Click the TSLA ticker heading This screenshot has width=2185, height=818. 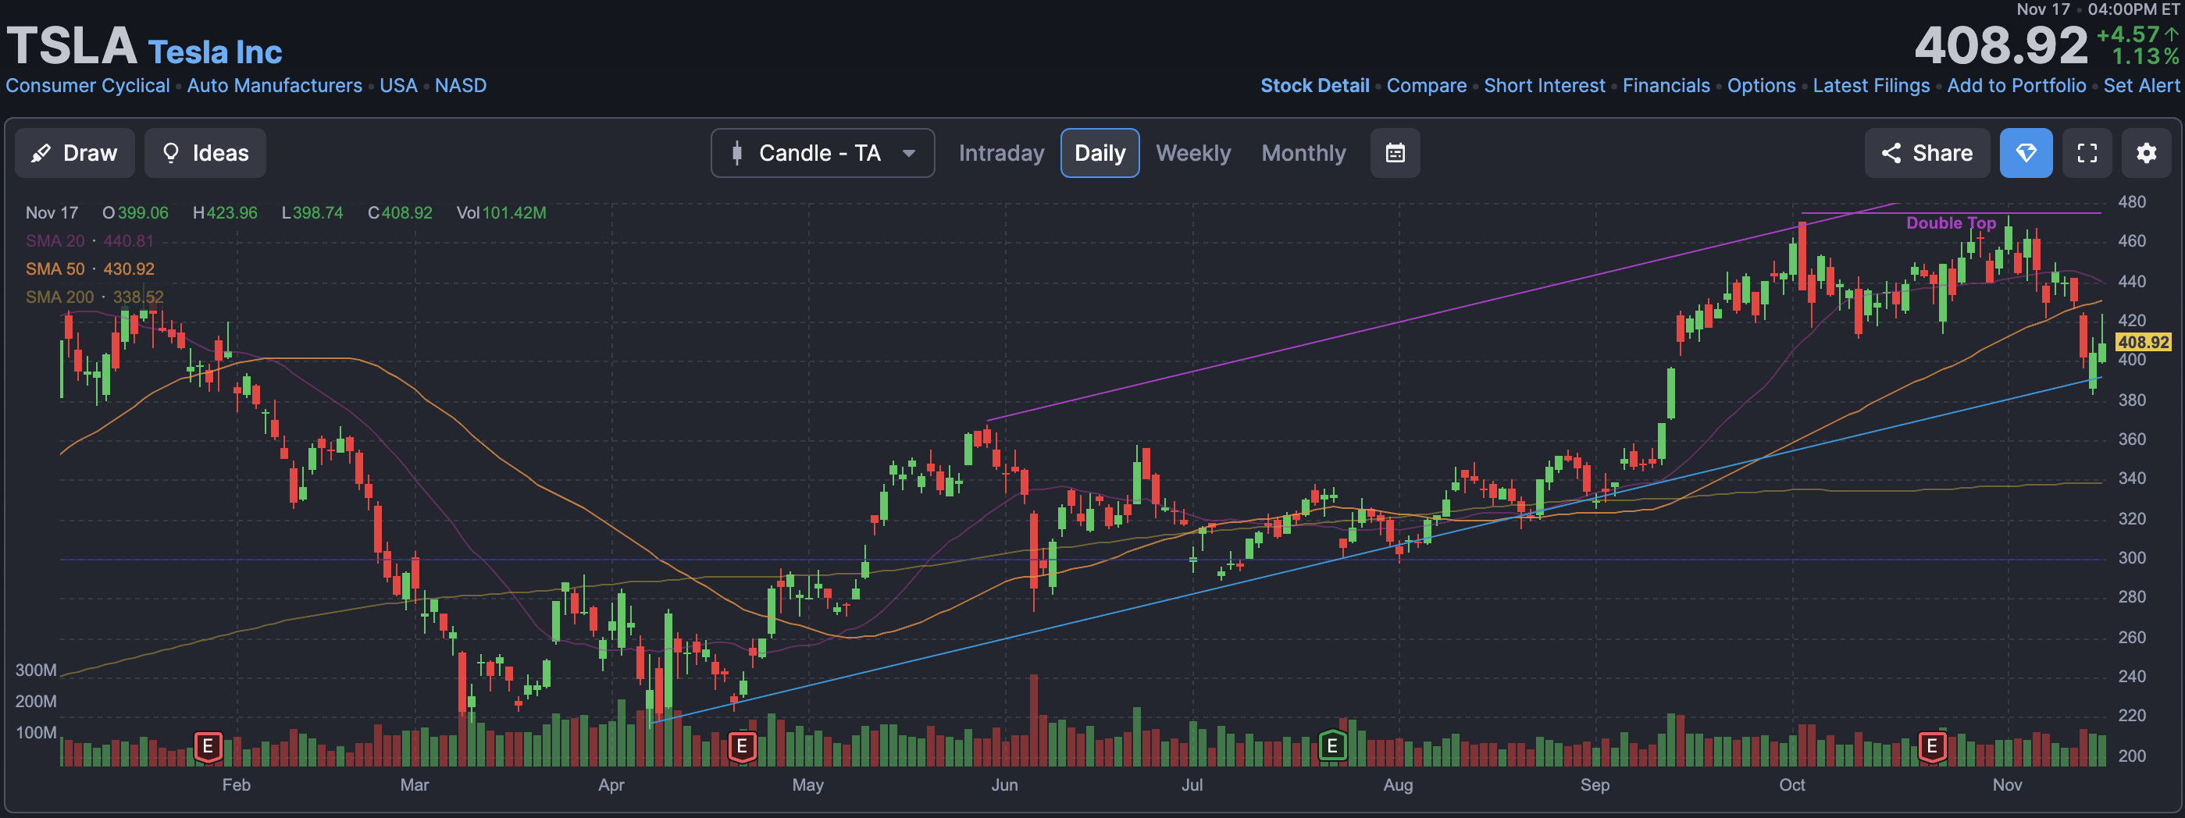point(72,46)
